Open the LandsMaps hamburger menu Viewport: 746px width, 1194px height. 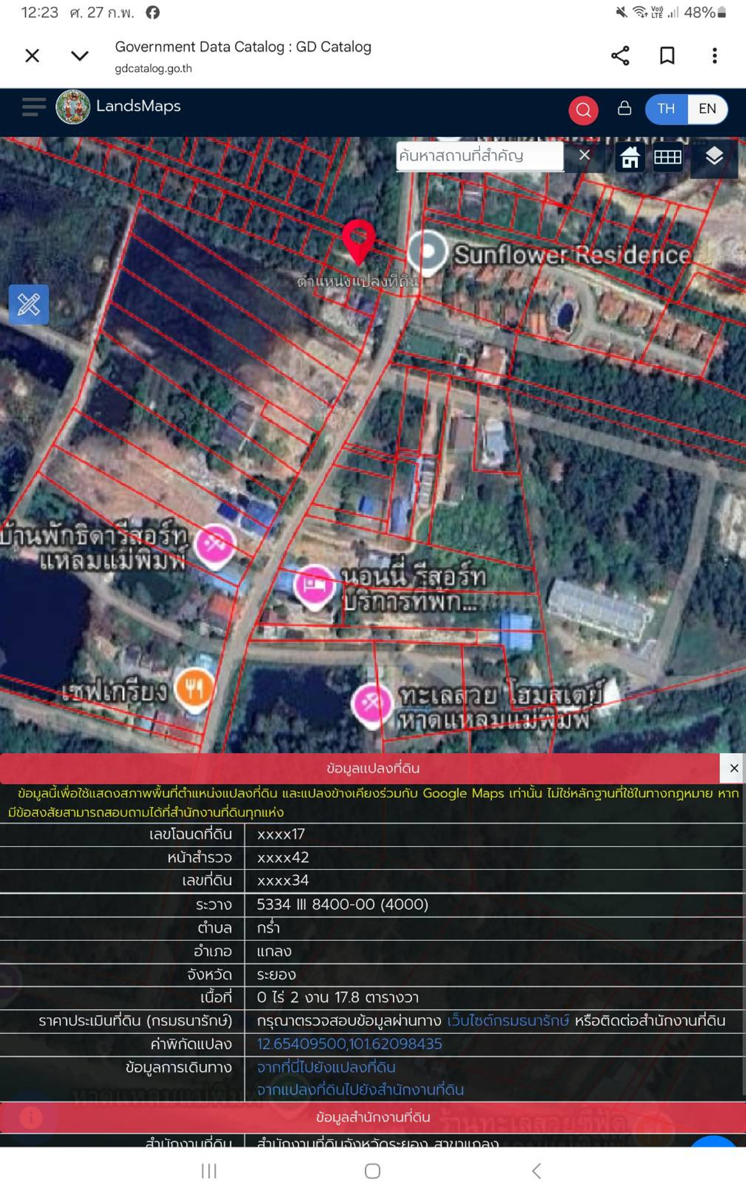[34, 107]
